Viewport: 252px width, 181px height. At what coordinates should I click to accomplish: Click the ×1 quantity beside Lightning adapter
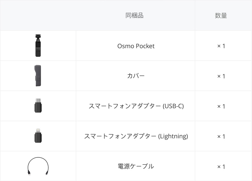pyautogui.click(x=221, y=136)
